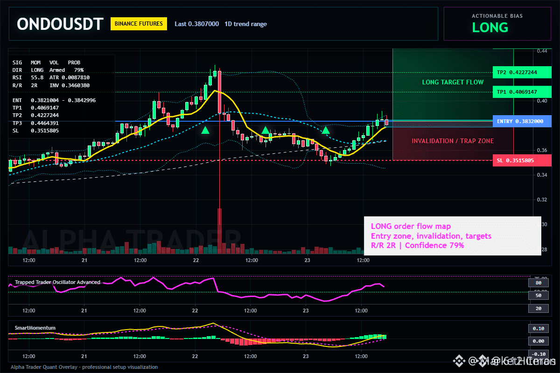
Task: Click the SL row in the stats panel
Action: point(35,131)
